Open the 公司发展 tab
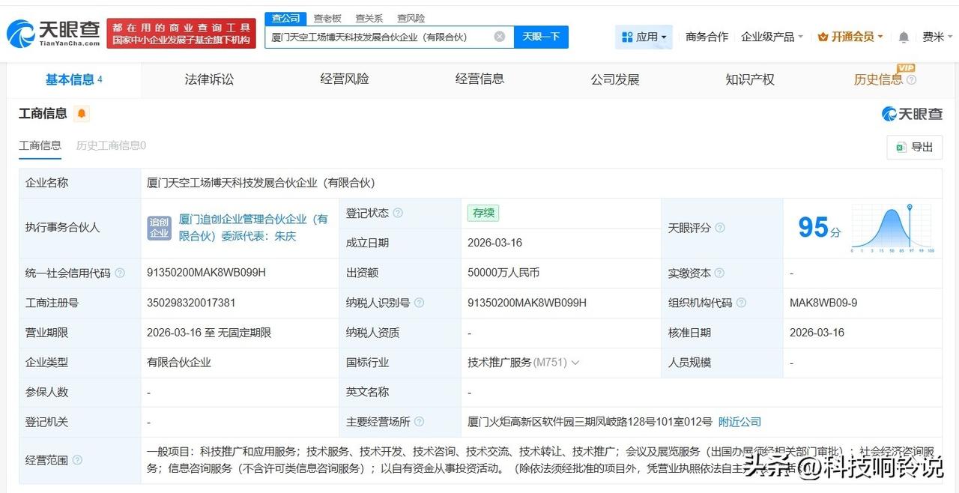959x493 pixels. (615, 79)
